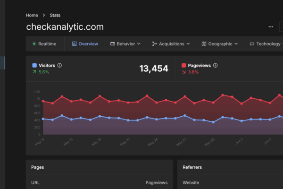Sort by the URL column header

pyautogui.click(x=35, y=183)
